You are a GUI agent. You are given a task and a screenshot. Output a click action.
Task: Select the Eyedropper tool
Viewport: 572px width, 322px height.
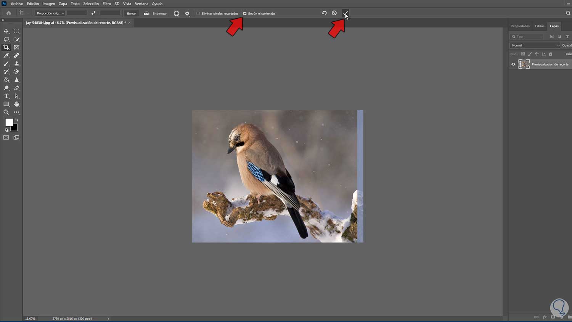[x=6, y=56]
